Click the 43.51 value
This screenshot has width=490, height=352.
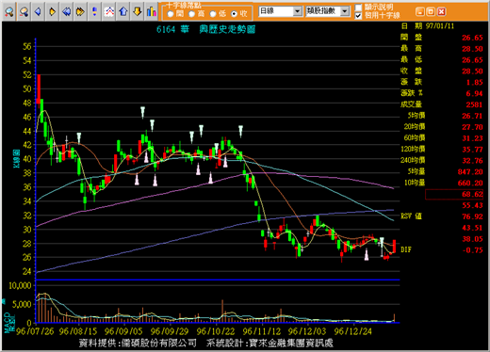tap(472, 228)
